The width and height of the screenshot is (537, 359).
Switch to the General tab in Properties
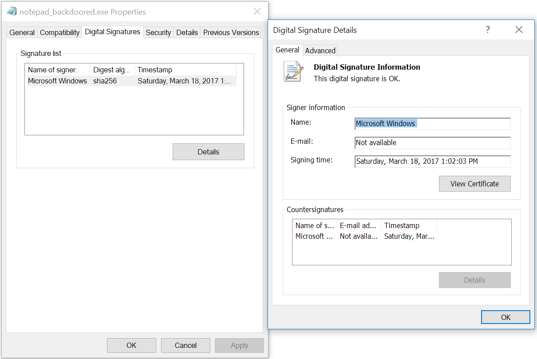pyautogui.click(x=22, y=32)
